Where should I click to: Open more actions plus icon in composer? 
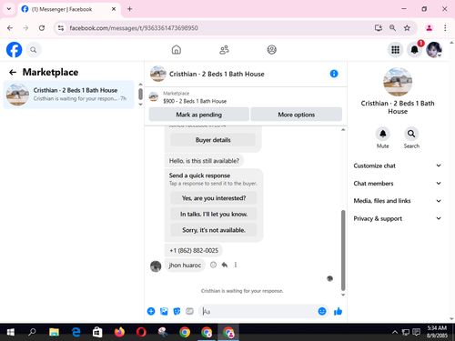pos(151,311)
